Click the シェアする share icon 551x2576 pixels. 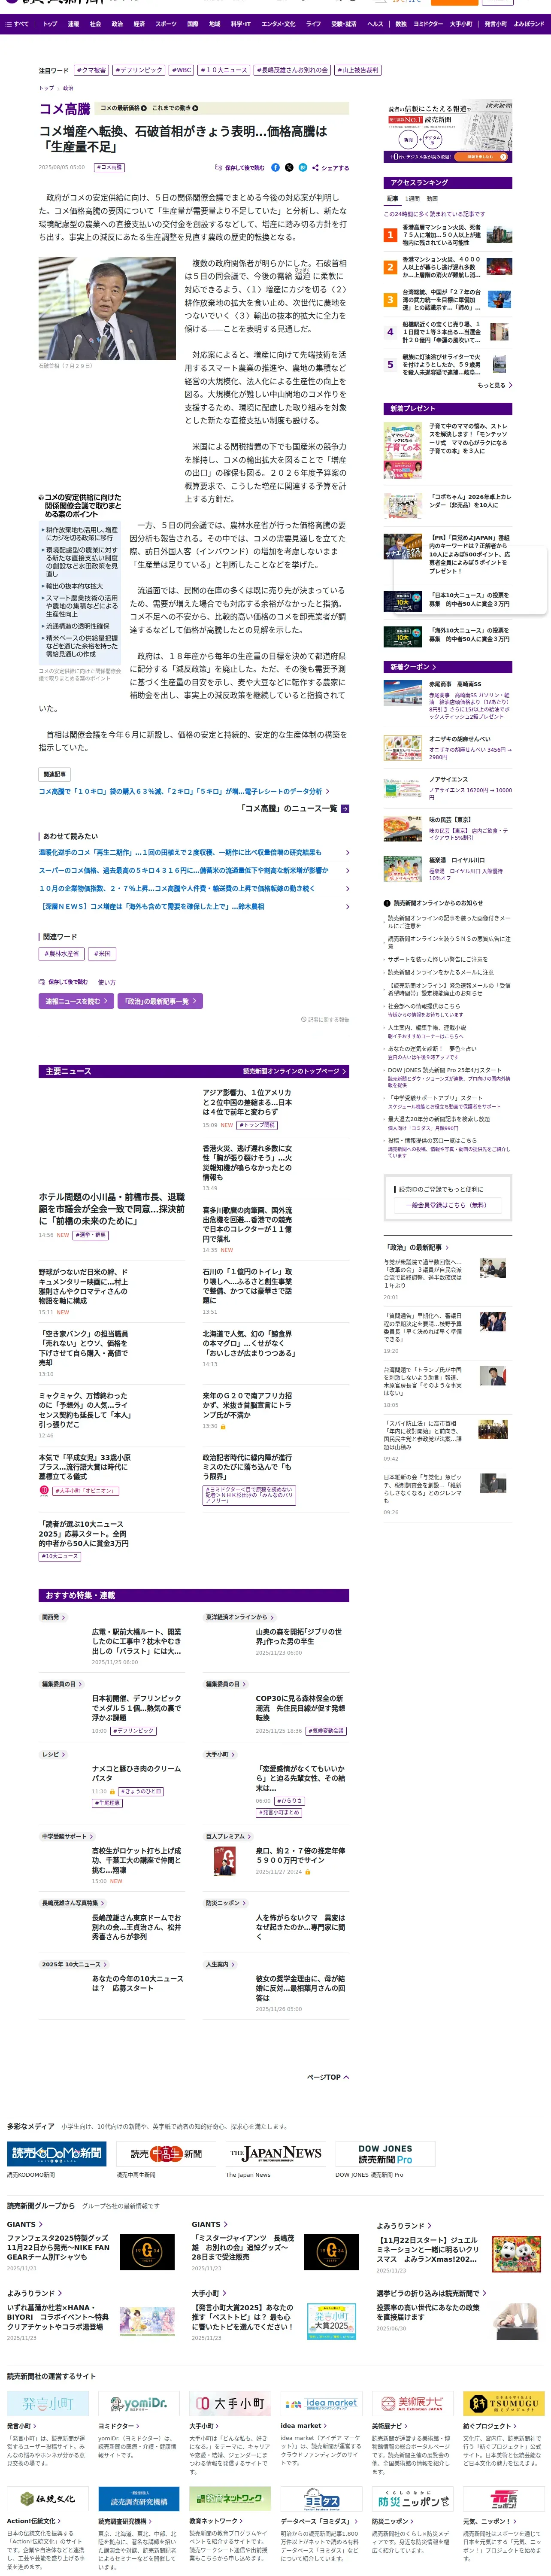tap(315, 168)
